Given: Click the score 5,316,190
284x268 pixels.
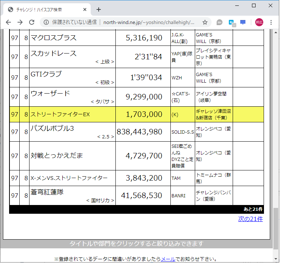Looking at the screenshot, I should (x=144, y=38).
